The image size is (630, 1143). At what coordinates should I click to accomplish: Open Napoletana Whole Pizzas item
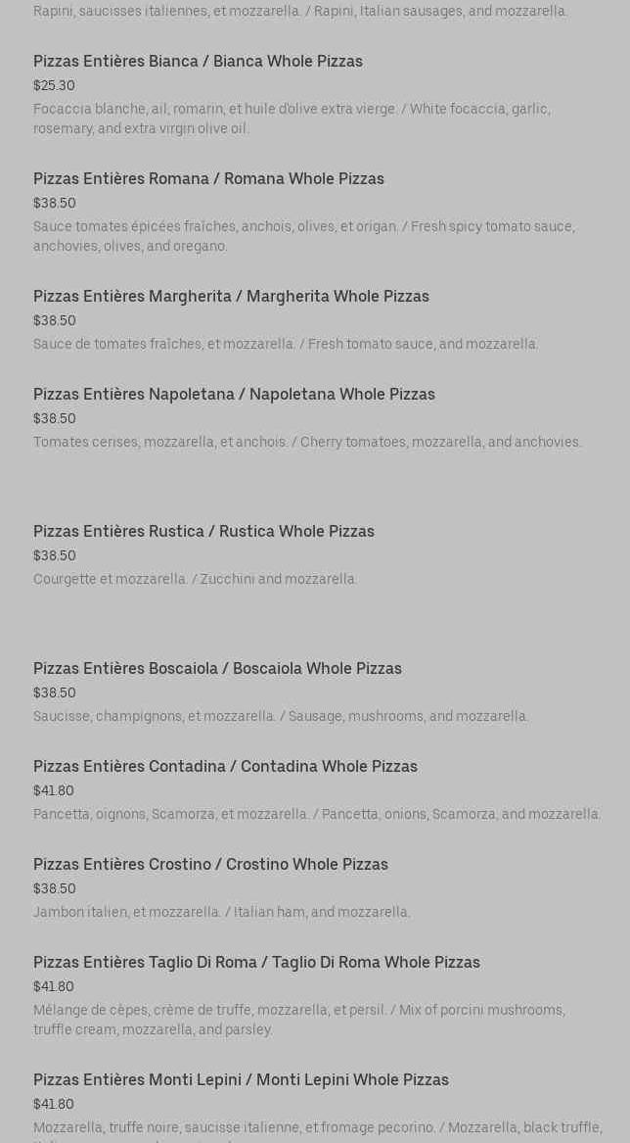(x=234, y=394)
